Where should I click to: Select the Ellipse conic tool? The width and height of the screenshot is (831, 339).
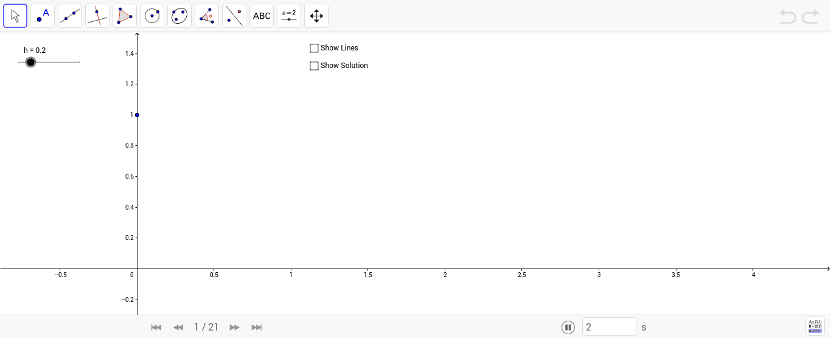pyautogui.click(x=179, y=16)
